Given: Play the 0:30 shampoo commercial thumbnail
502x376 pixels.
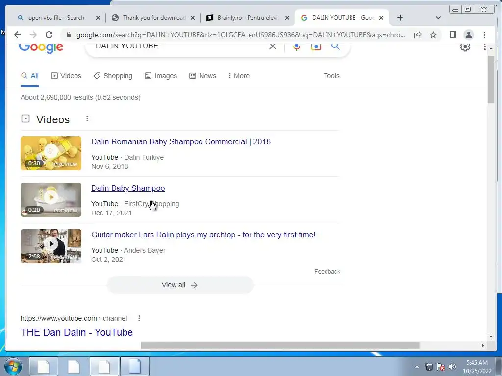Looking at the screenshot, I should click(x=51, y=153).
